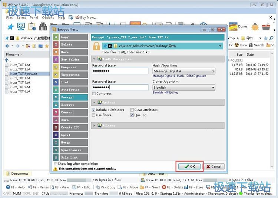Click Buy Now link
This screenshot has width=278, height=198.
[x=86, y=17]
